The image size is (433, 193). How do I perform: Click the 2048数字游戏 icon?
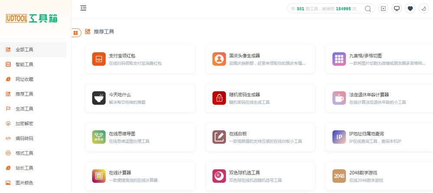pyautogui.click(x=339, y=176)
